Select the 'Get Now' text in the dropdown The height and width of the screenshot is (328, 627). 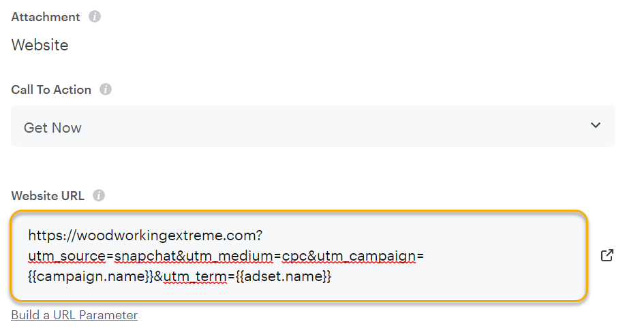[x=52, y=128]
